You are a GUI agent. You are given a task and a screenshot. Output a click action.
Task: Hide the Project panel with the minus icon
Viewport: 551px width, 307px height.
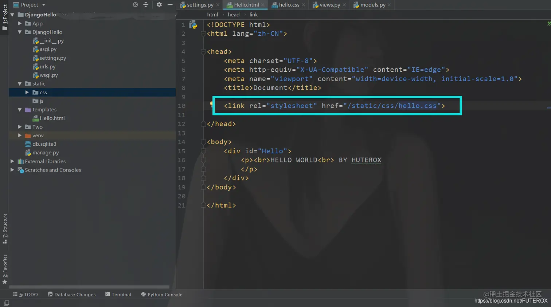coord(170,5)
